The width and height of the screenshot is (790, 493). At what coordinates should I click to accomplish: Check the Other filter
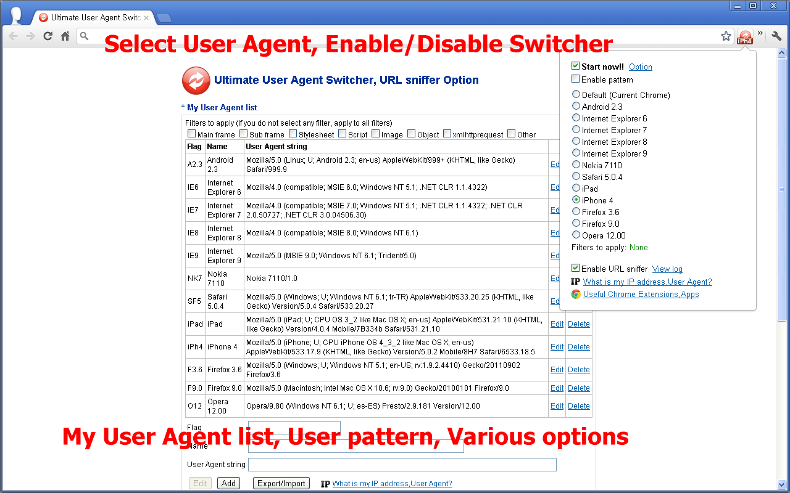[x=512, y=134]
